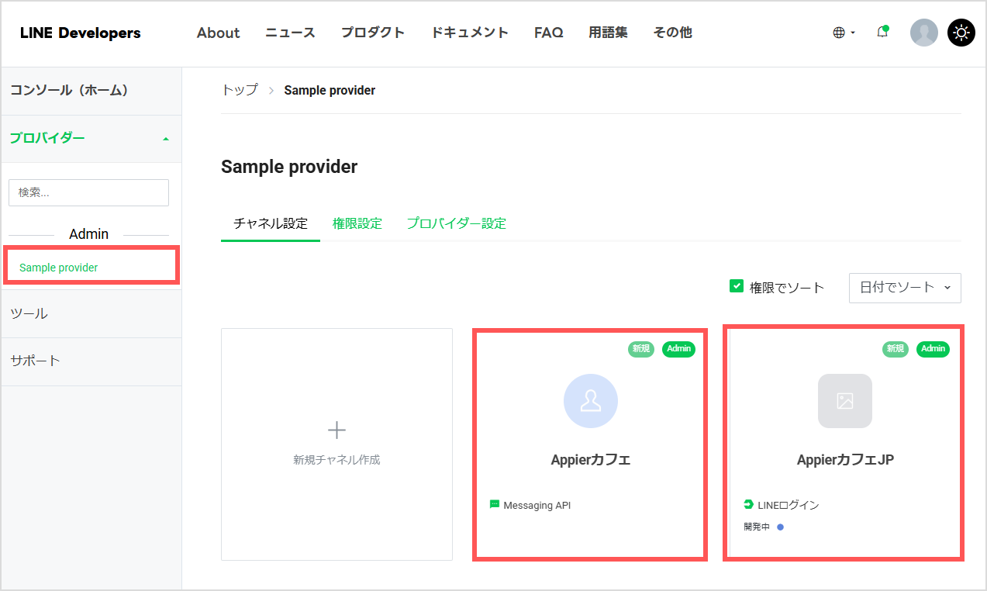Click the Admin heading in sidebar

point(89,234)
